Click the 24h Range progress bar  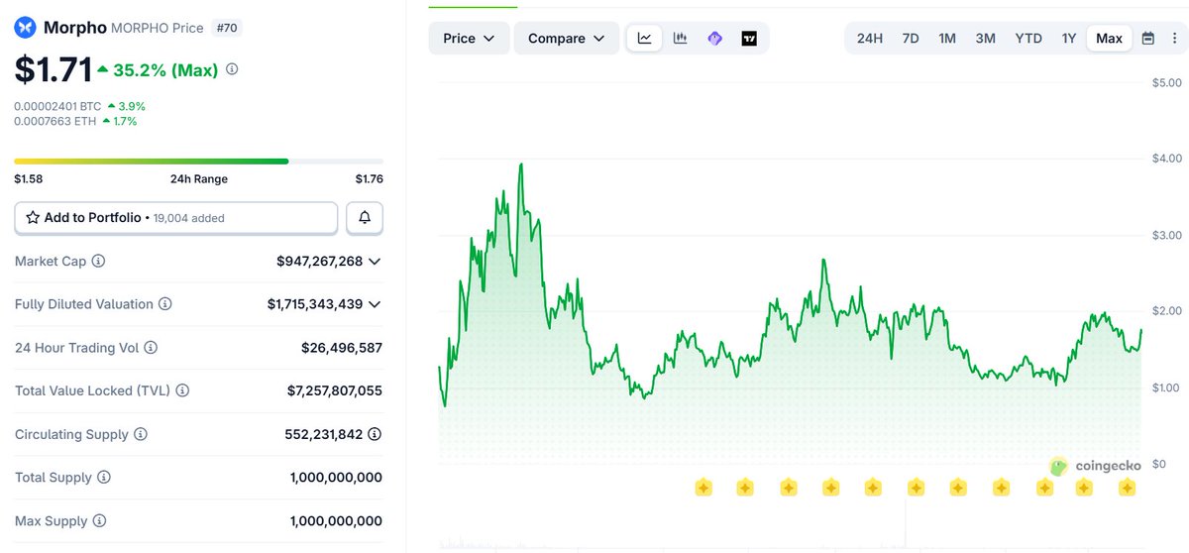(x=198, y=161)
